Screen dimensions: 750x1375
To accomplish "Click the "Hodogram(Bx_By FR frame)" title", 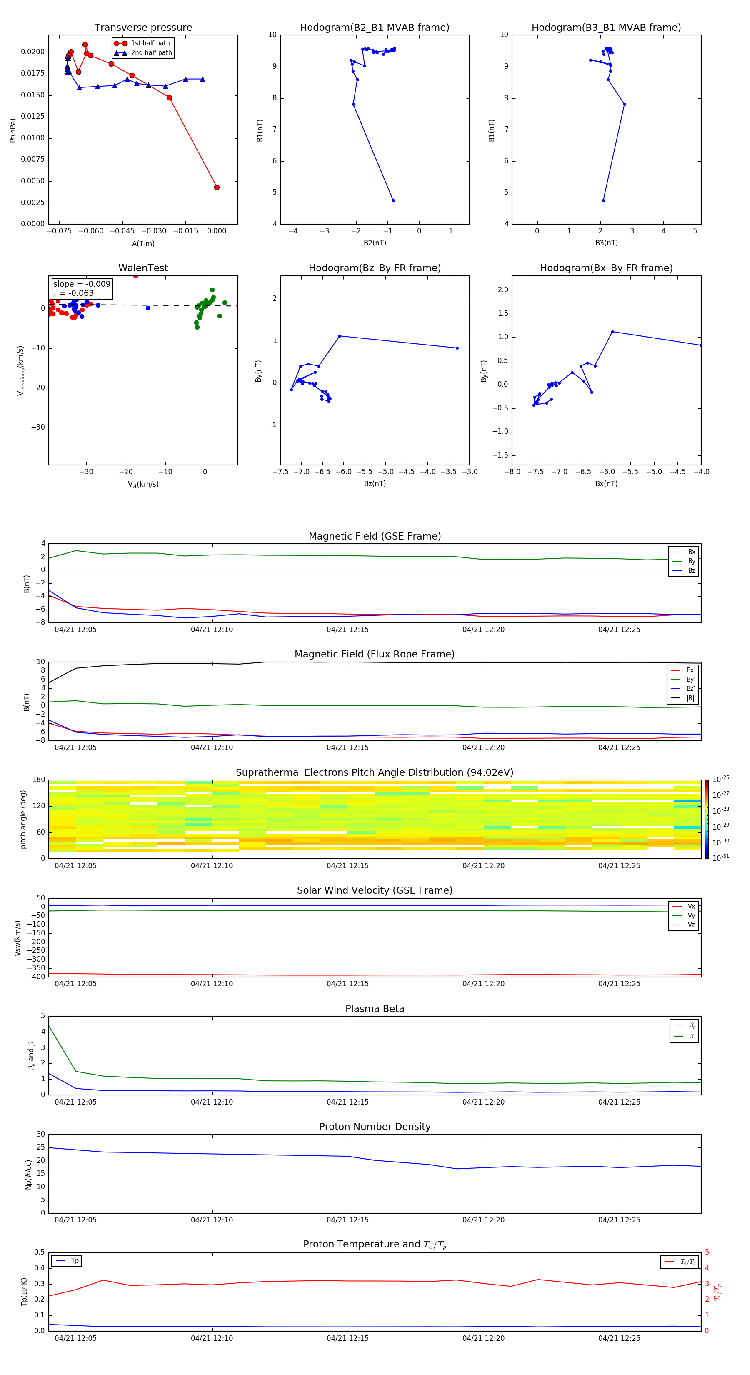I will click(606, 268).
